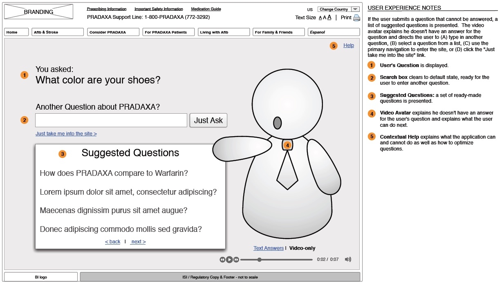Image resolution: width=504 pixels, height=283 pixels.
Task: Open the Medication Guide link
Action: [x=206, y=9]
